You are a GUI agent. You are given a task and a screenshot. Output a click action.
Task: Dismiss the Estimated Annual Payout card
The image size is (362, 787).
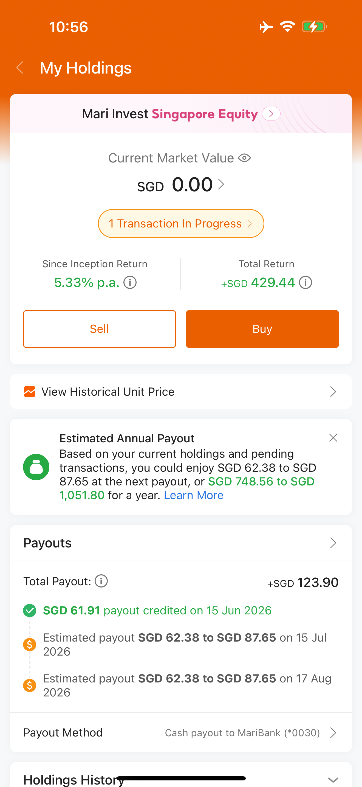pos(333,438)
